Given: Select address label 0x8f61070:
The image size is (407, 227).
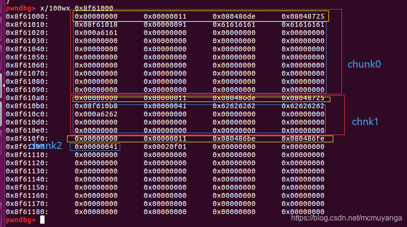Looking at the screenshot, I should click(x=27, y=73).
